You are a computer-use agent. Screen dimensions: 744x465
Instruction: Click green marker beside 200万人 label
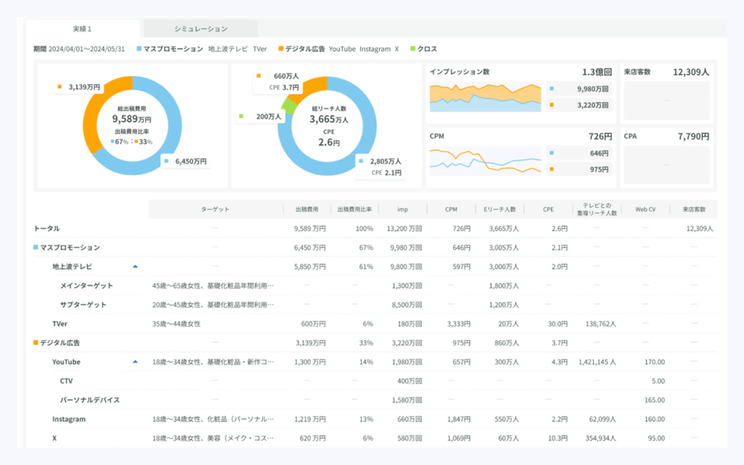[241, 116]
